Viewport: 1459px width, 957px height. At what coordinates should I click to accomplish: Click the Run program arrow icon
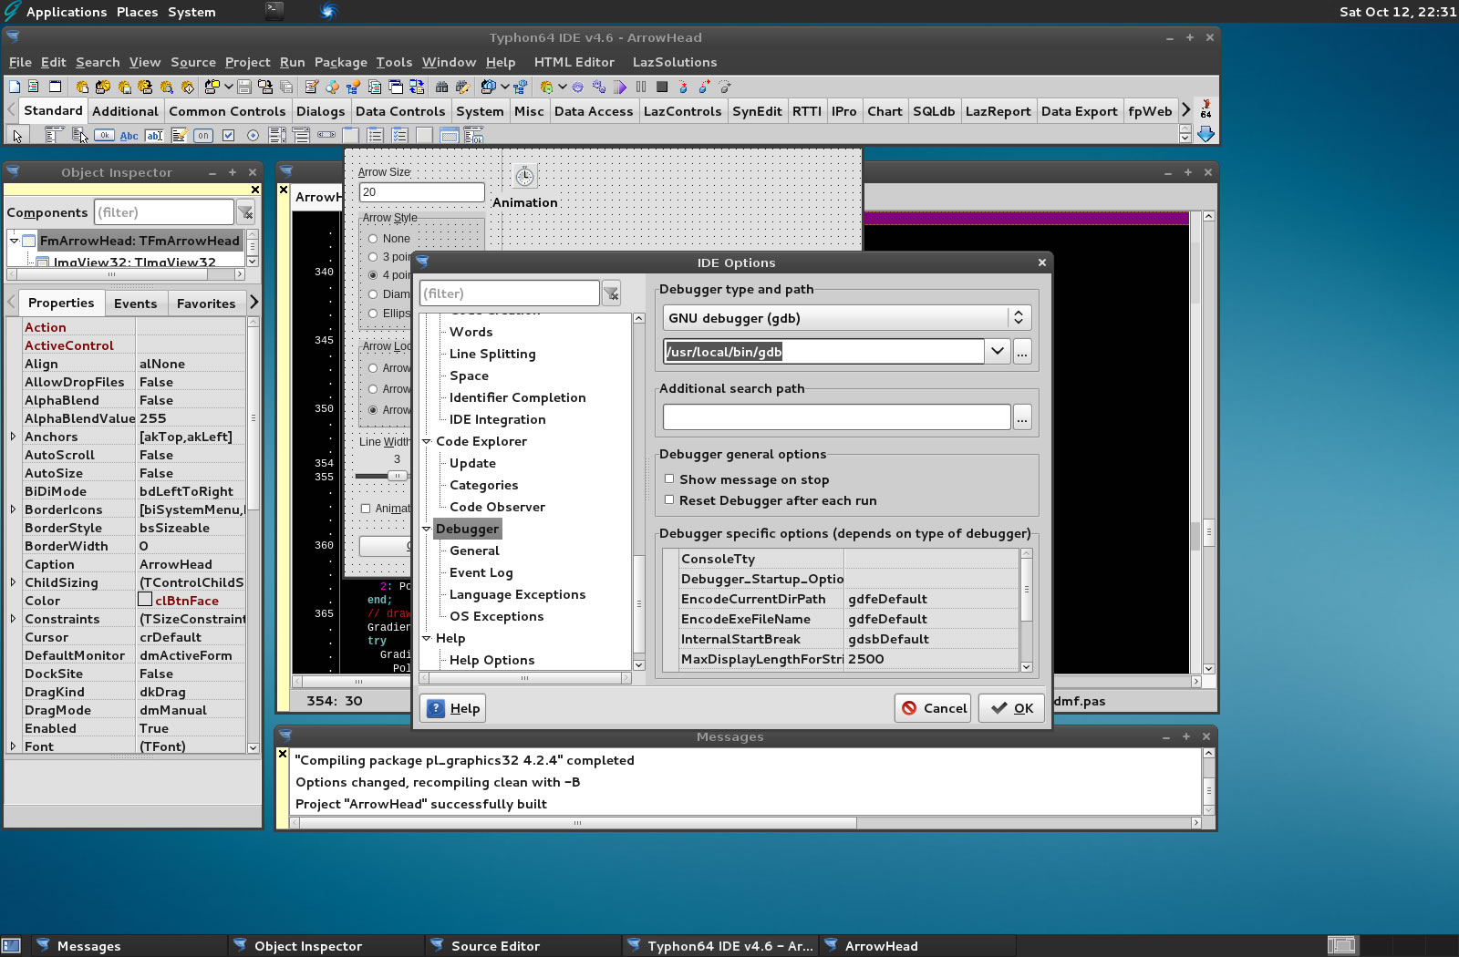620,87
